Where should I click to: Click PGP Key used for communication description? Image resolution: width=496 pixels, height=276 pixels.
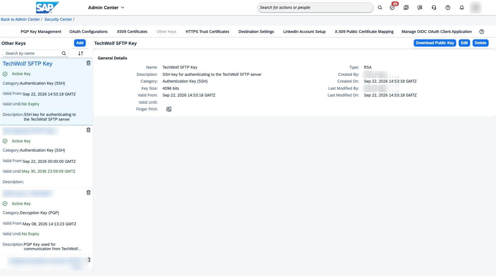(52, 246)
